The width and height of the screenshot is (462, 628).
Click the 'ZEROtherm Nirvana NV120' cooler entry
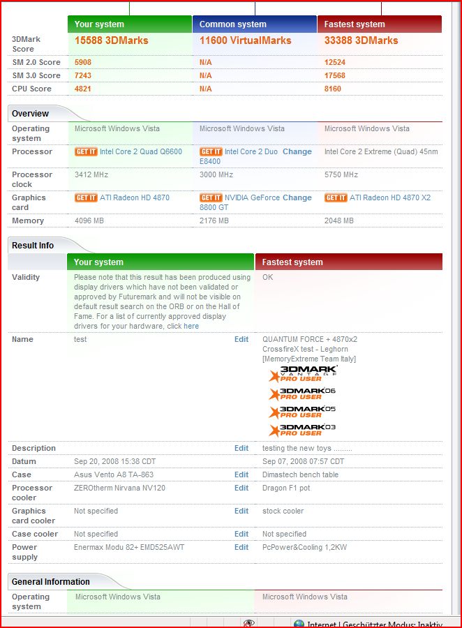[x=120, y=488]
